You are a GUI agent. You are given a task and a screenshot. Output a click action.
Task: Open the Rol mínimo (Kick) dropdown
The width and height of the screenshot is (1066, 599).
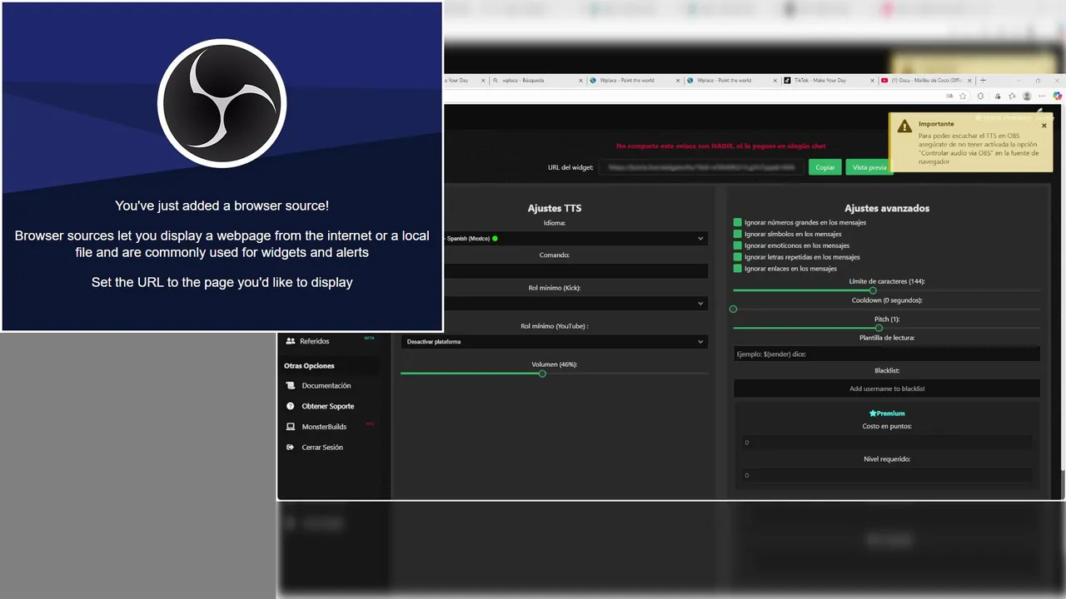[x=575, y=304]
